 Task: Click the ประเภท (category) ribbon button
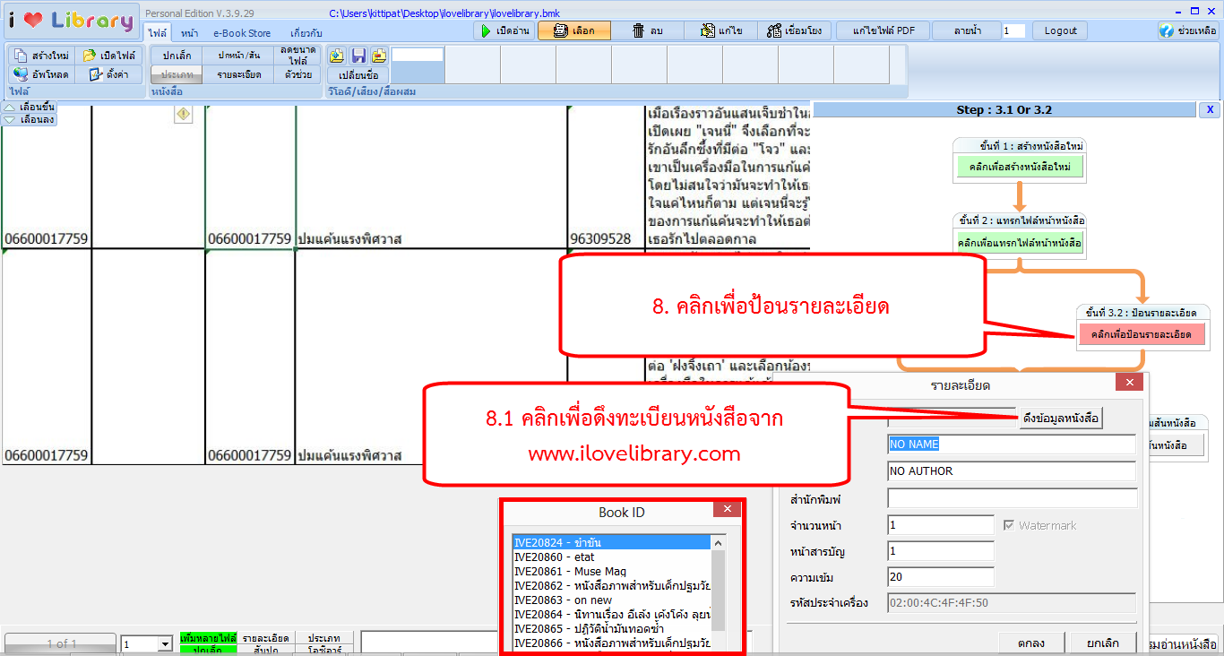pyautogui.click(x=177, y=74)
